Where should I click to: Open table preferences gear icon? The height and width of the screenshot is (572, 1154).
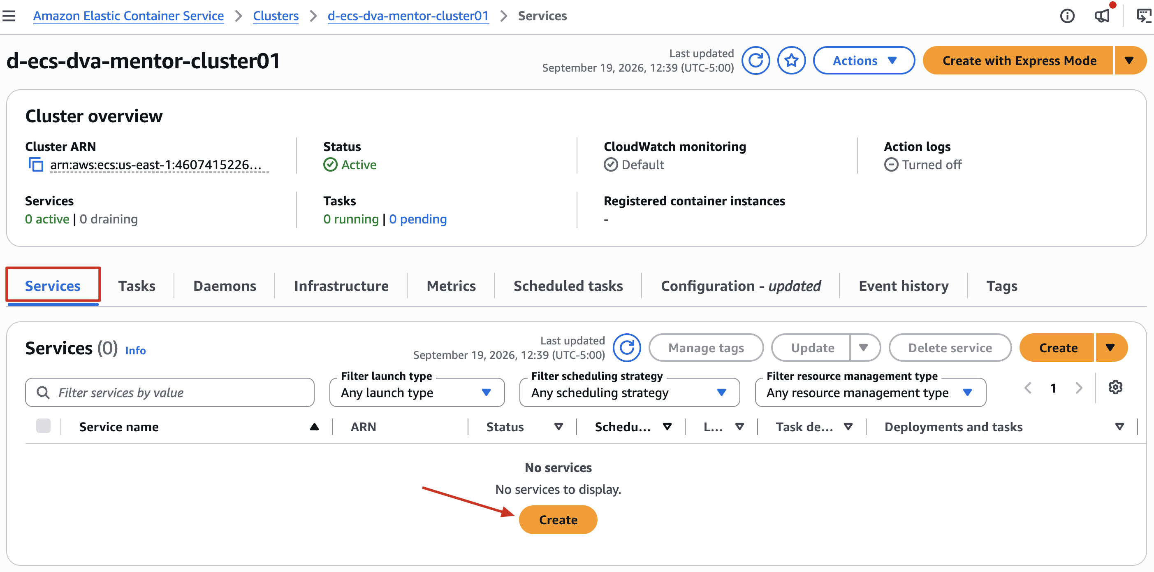click(x=1115, y=387)
